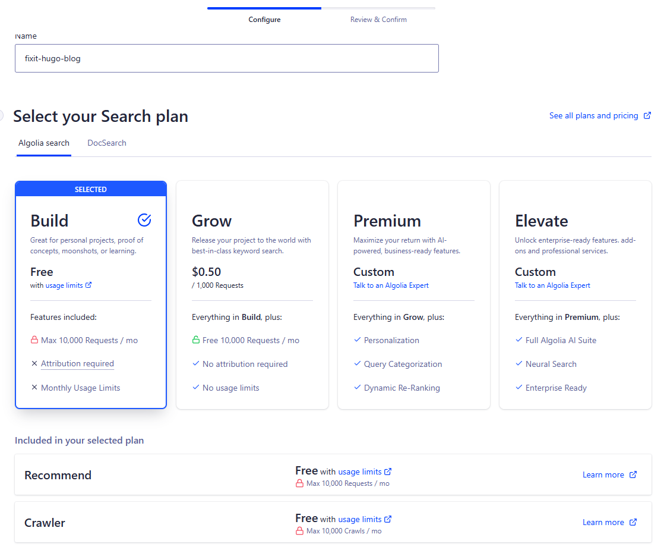Click checkmark icon beside Query Categorization

point(358,363)
